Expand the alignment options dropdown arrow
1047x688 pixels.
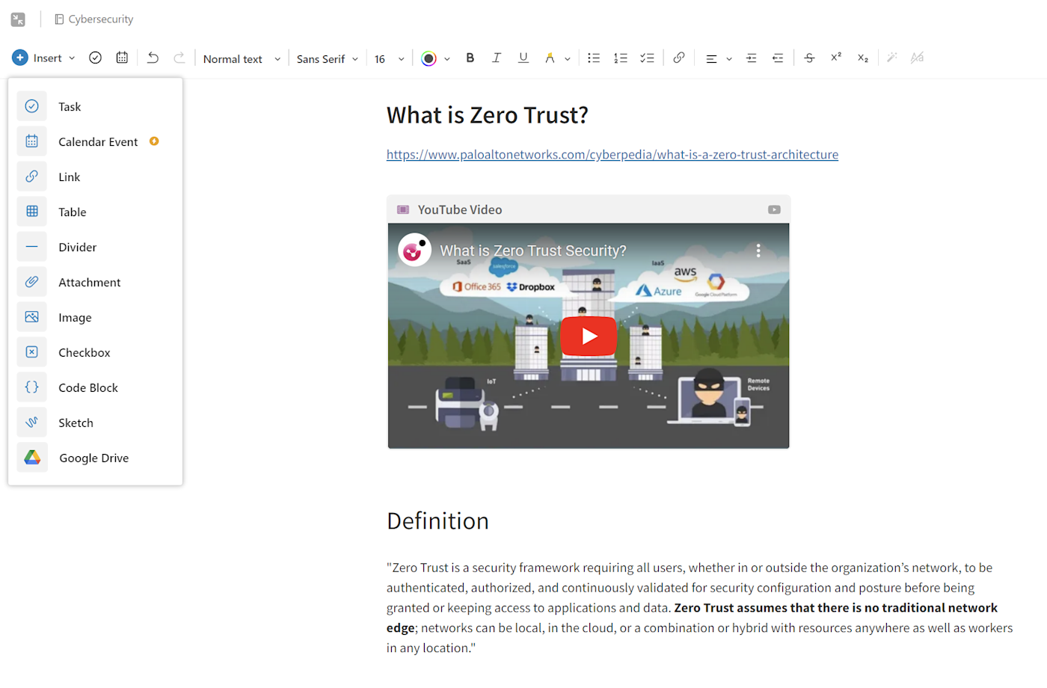pos(729,59)
